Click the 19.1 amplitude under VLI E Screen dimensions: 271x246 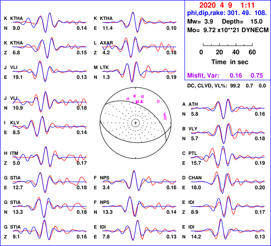18,77
